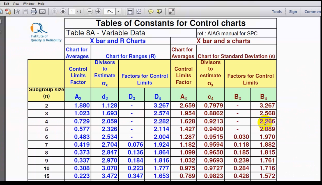Click the Send email envelope icon
Viewport: 322px width, 185px height.
click(x=42, y=11)
